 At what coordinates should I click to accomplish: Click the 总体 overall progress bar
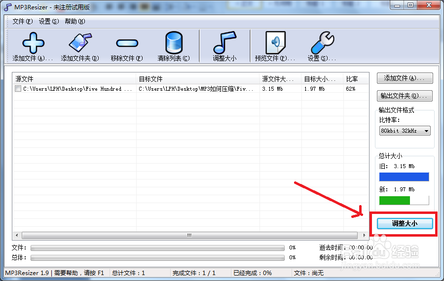(157, 258)
